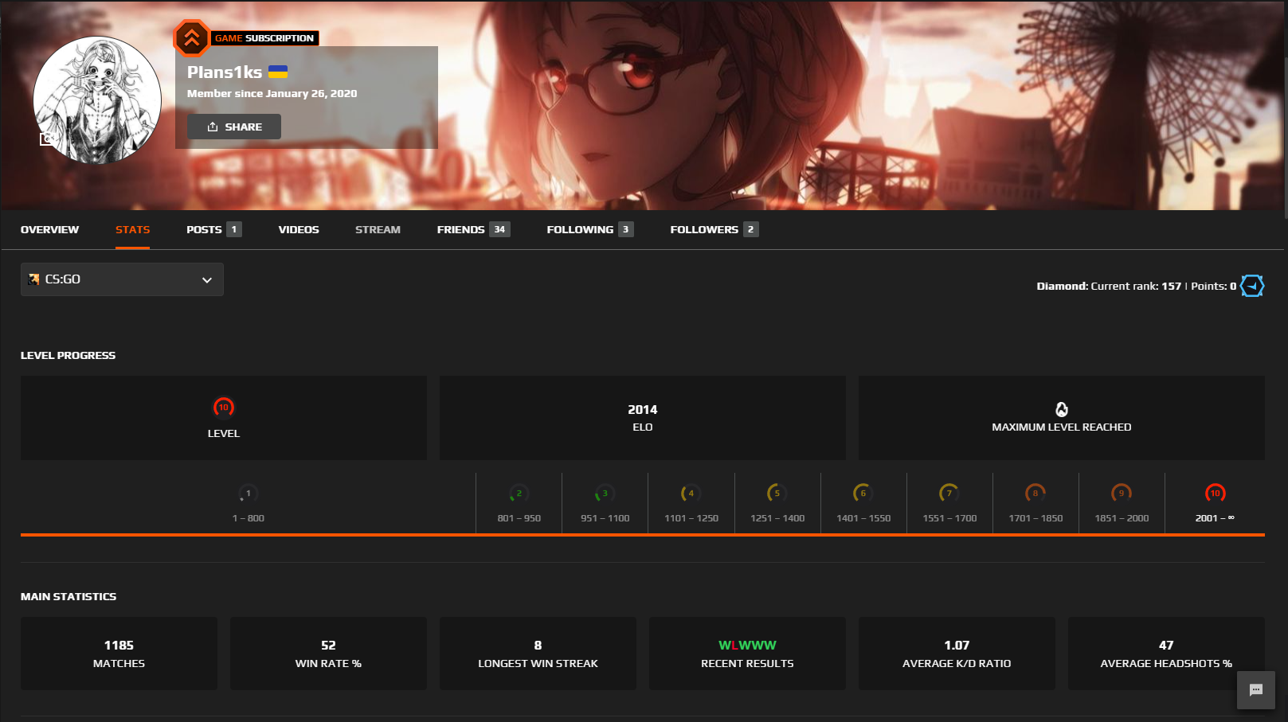Click the Longest Win Streak card
This screenshot has width=1288, height=722.
tap(538, 654)
